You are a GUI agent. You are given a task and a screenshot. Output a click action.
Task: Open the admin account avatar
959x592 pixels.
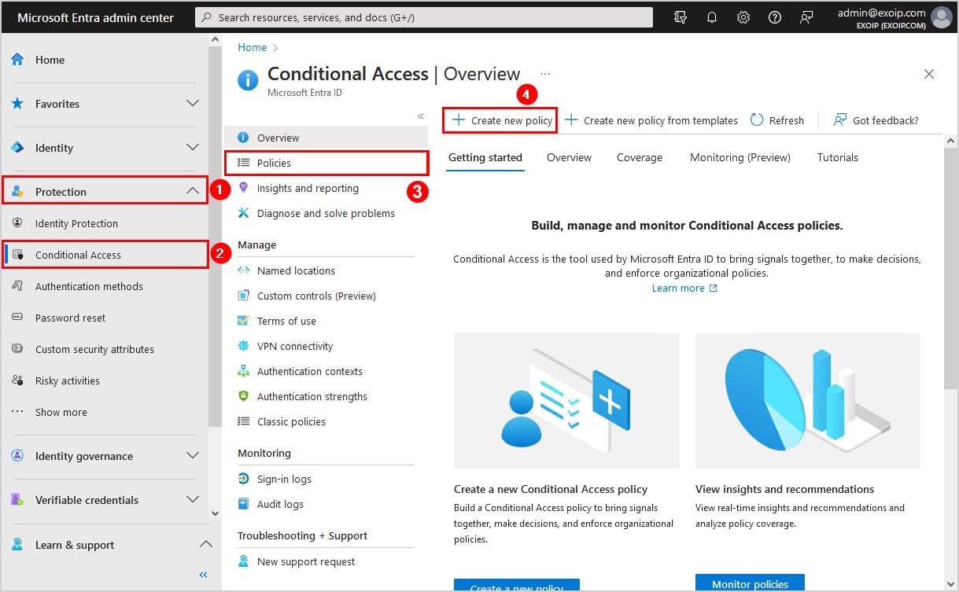point(941,17)
